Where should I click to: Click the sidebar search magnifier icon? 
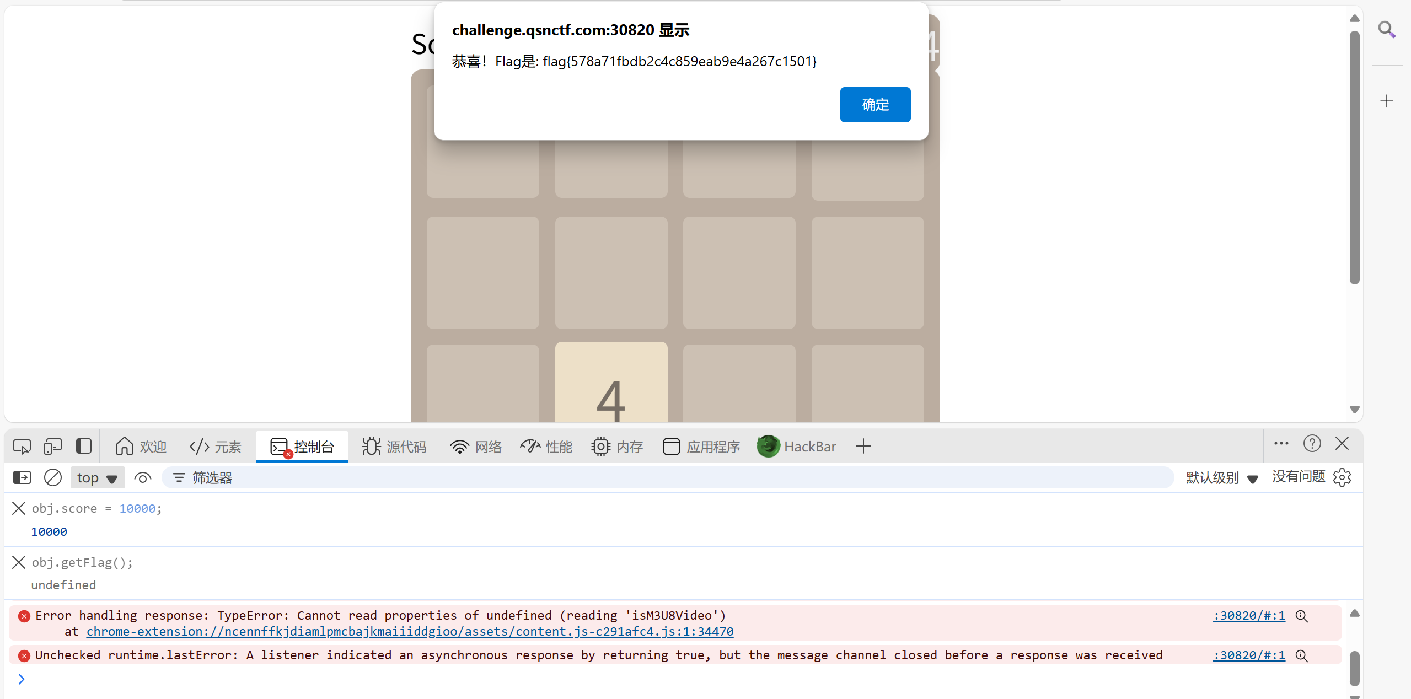(x=1386, y=29)
